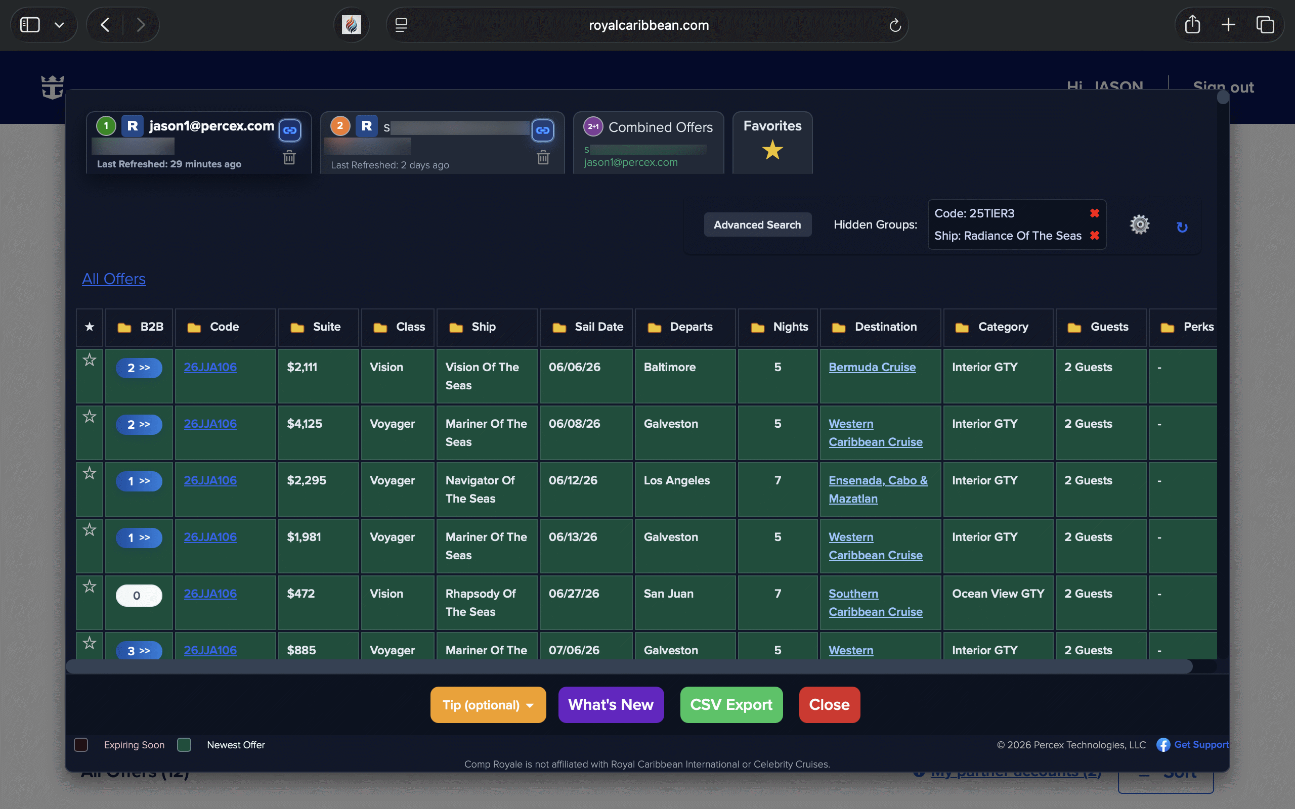This screenshot has width=1295, height=809.
Task: Click the trash icon on second profile
Action: tap(543, 157)
